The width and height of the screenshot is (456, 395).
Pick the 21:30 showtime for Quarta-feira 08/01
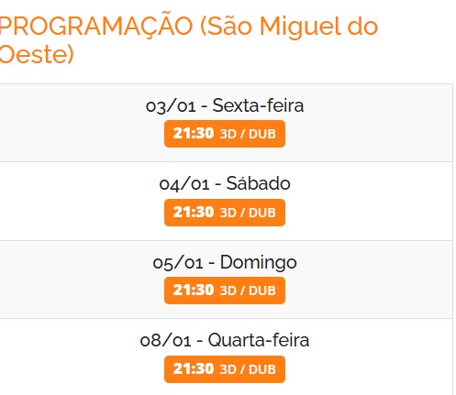pyautogui.click(x=225, y=369)
